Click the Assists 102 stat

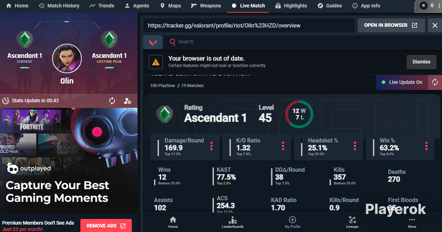163,204
